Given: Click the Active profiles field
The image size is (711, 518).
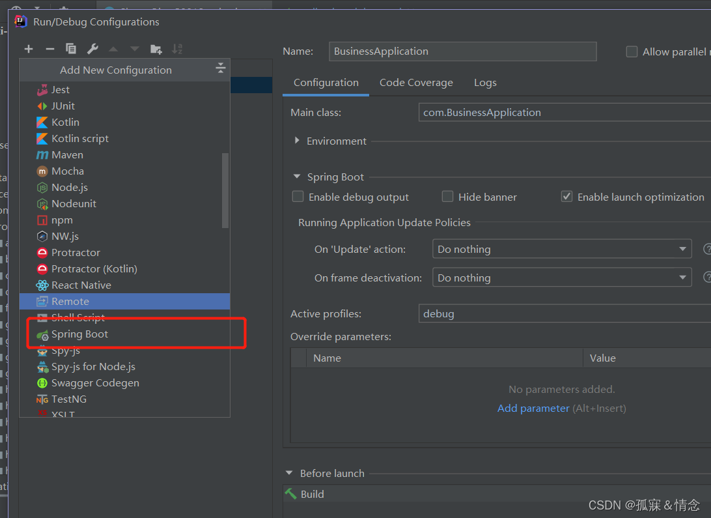Looking at the screenshot, I should pyautogui.click(x=565, y=314).
